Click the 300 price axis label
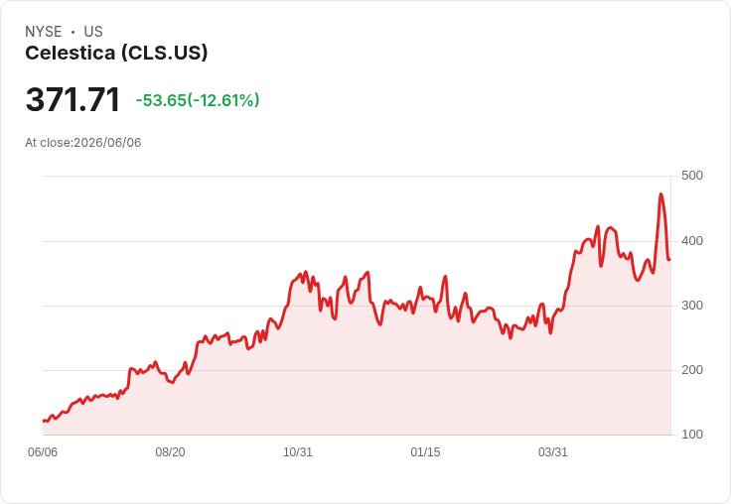 (692, 306)
